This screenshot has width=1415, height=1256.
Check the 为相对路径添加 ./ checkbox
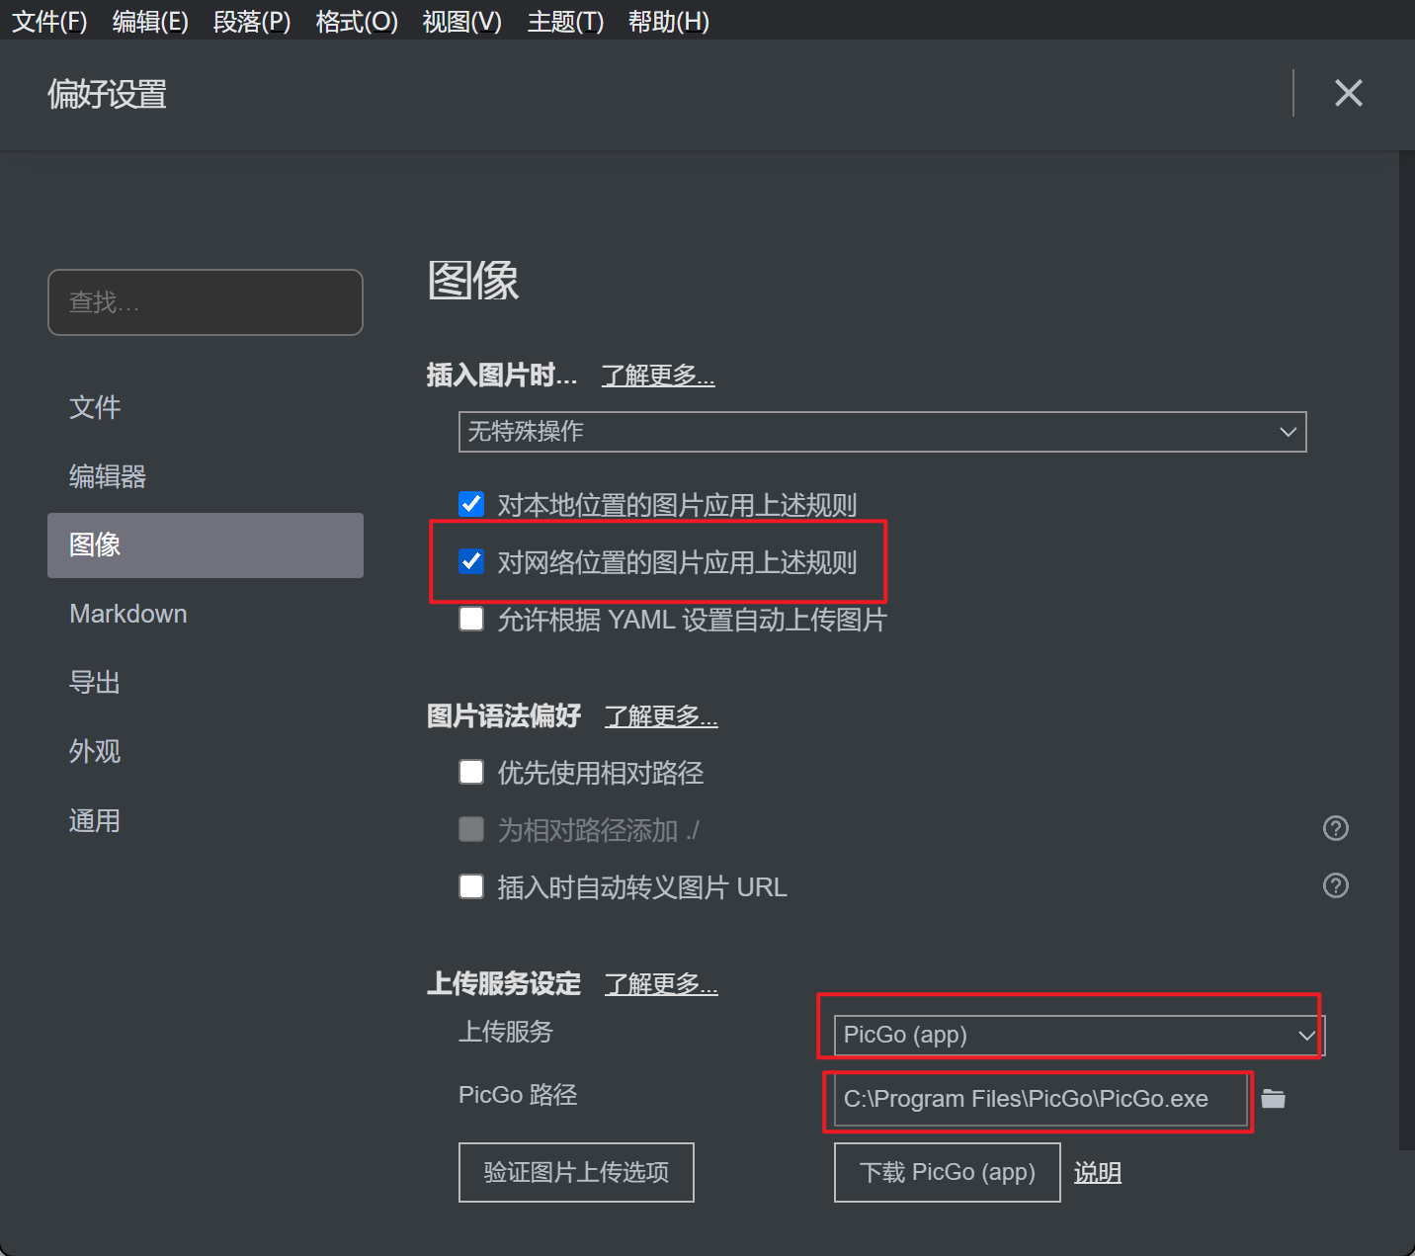tap(471, 829)
